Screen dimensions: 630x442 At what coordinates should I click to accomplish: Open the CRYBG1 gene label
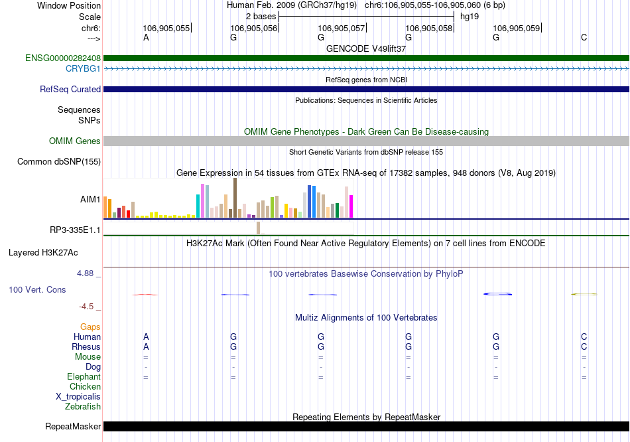click(83, 69)
